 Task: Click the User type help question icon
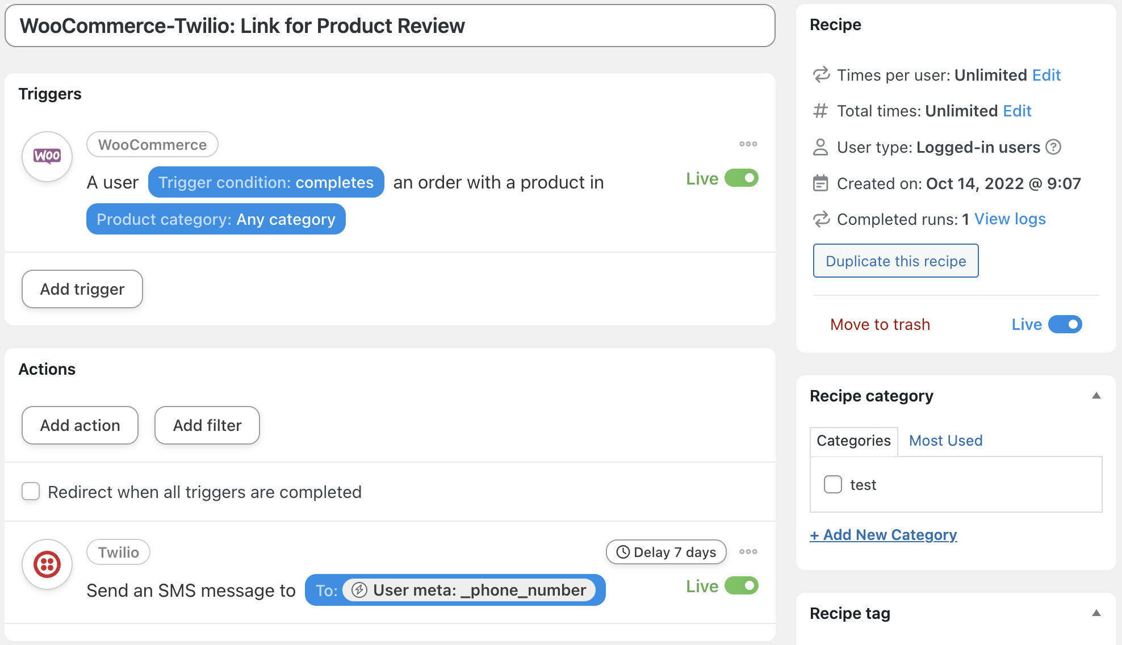1053,147
